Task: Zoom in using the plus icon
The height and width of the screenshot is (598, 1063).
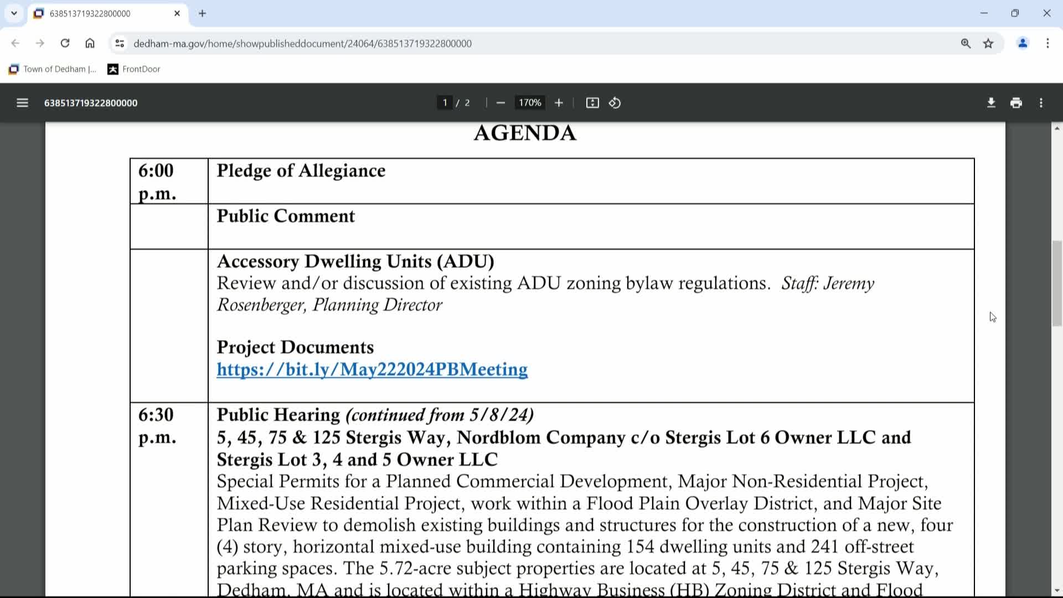Action: click(x=559, y=103)
